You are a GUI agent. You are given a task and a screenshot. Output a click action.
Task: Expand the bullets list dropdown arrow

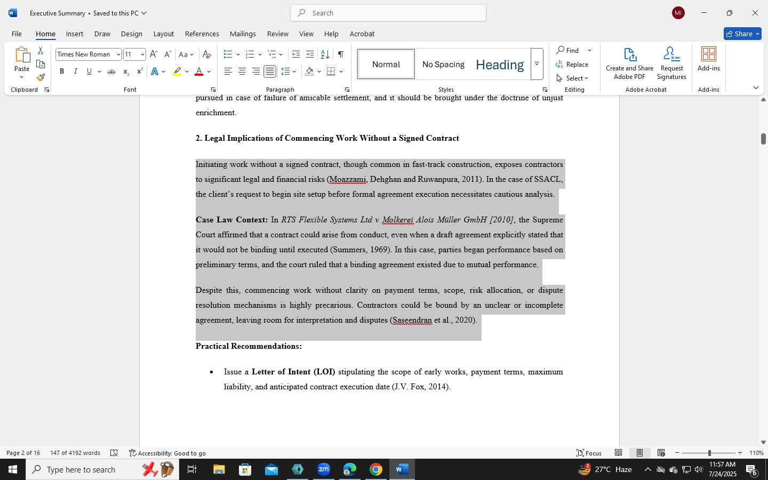click(238, 54)
